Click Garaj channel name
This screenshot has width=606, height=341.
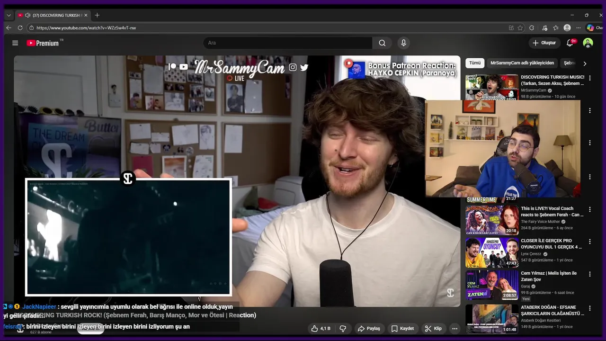pyautogui.click(x=526, y=287)
